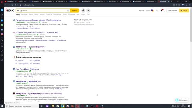The height and width of the screenshot is (108, 192).
Task: Open a new tab with the plus icon
Action: [x=171, y=1]
